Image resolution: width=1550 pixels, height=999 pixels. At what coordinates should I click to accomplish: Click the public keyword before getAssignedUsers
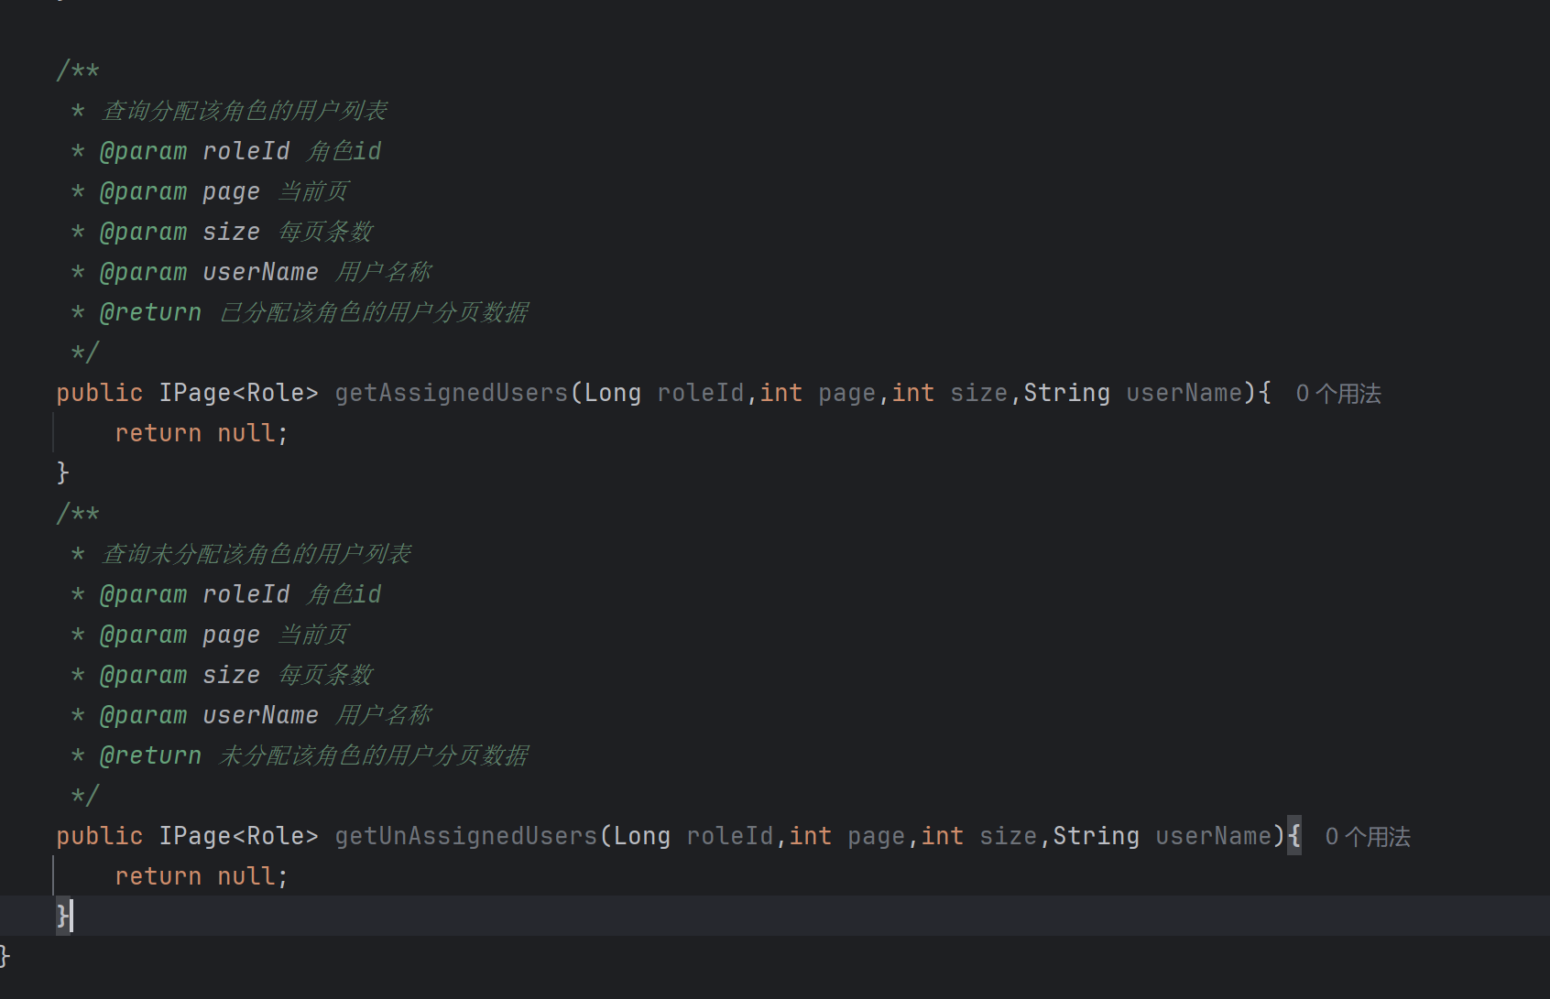click(99, 394)
